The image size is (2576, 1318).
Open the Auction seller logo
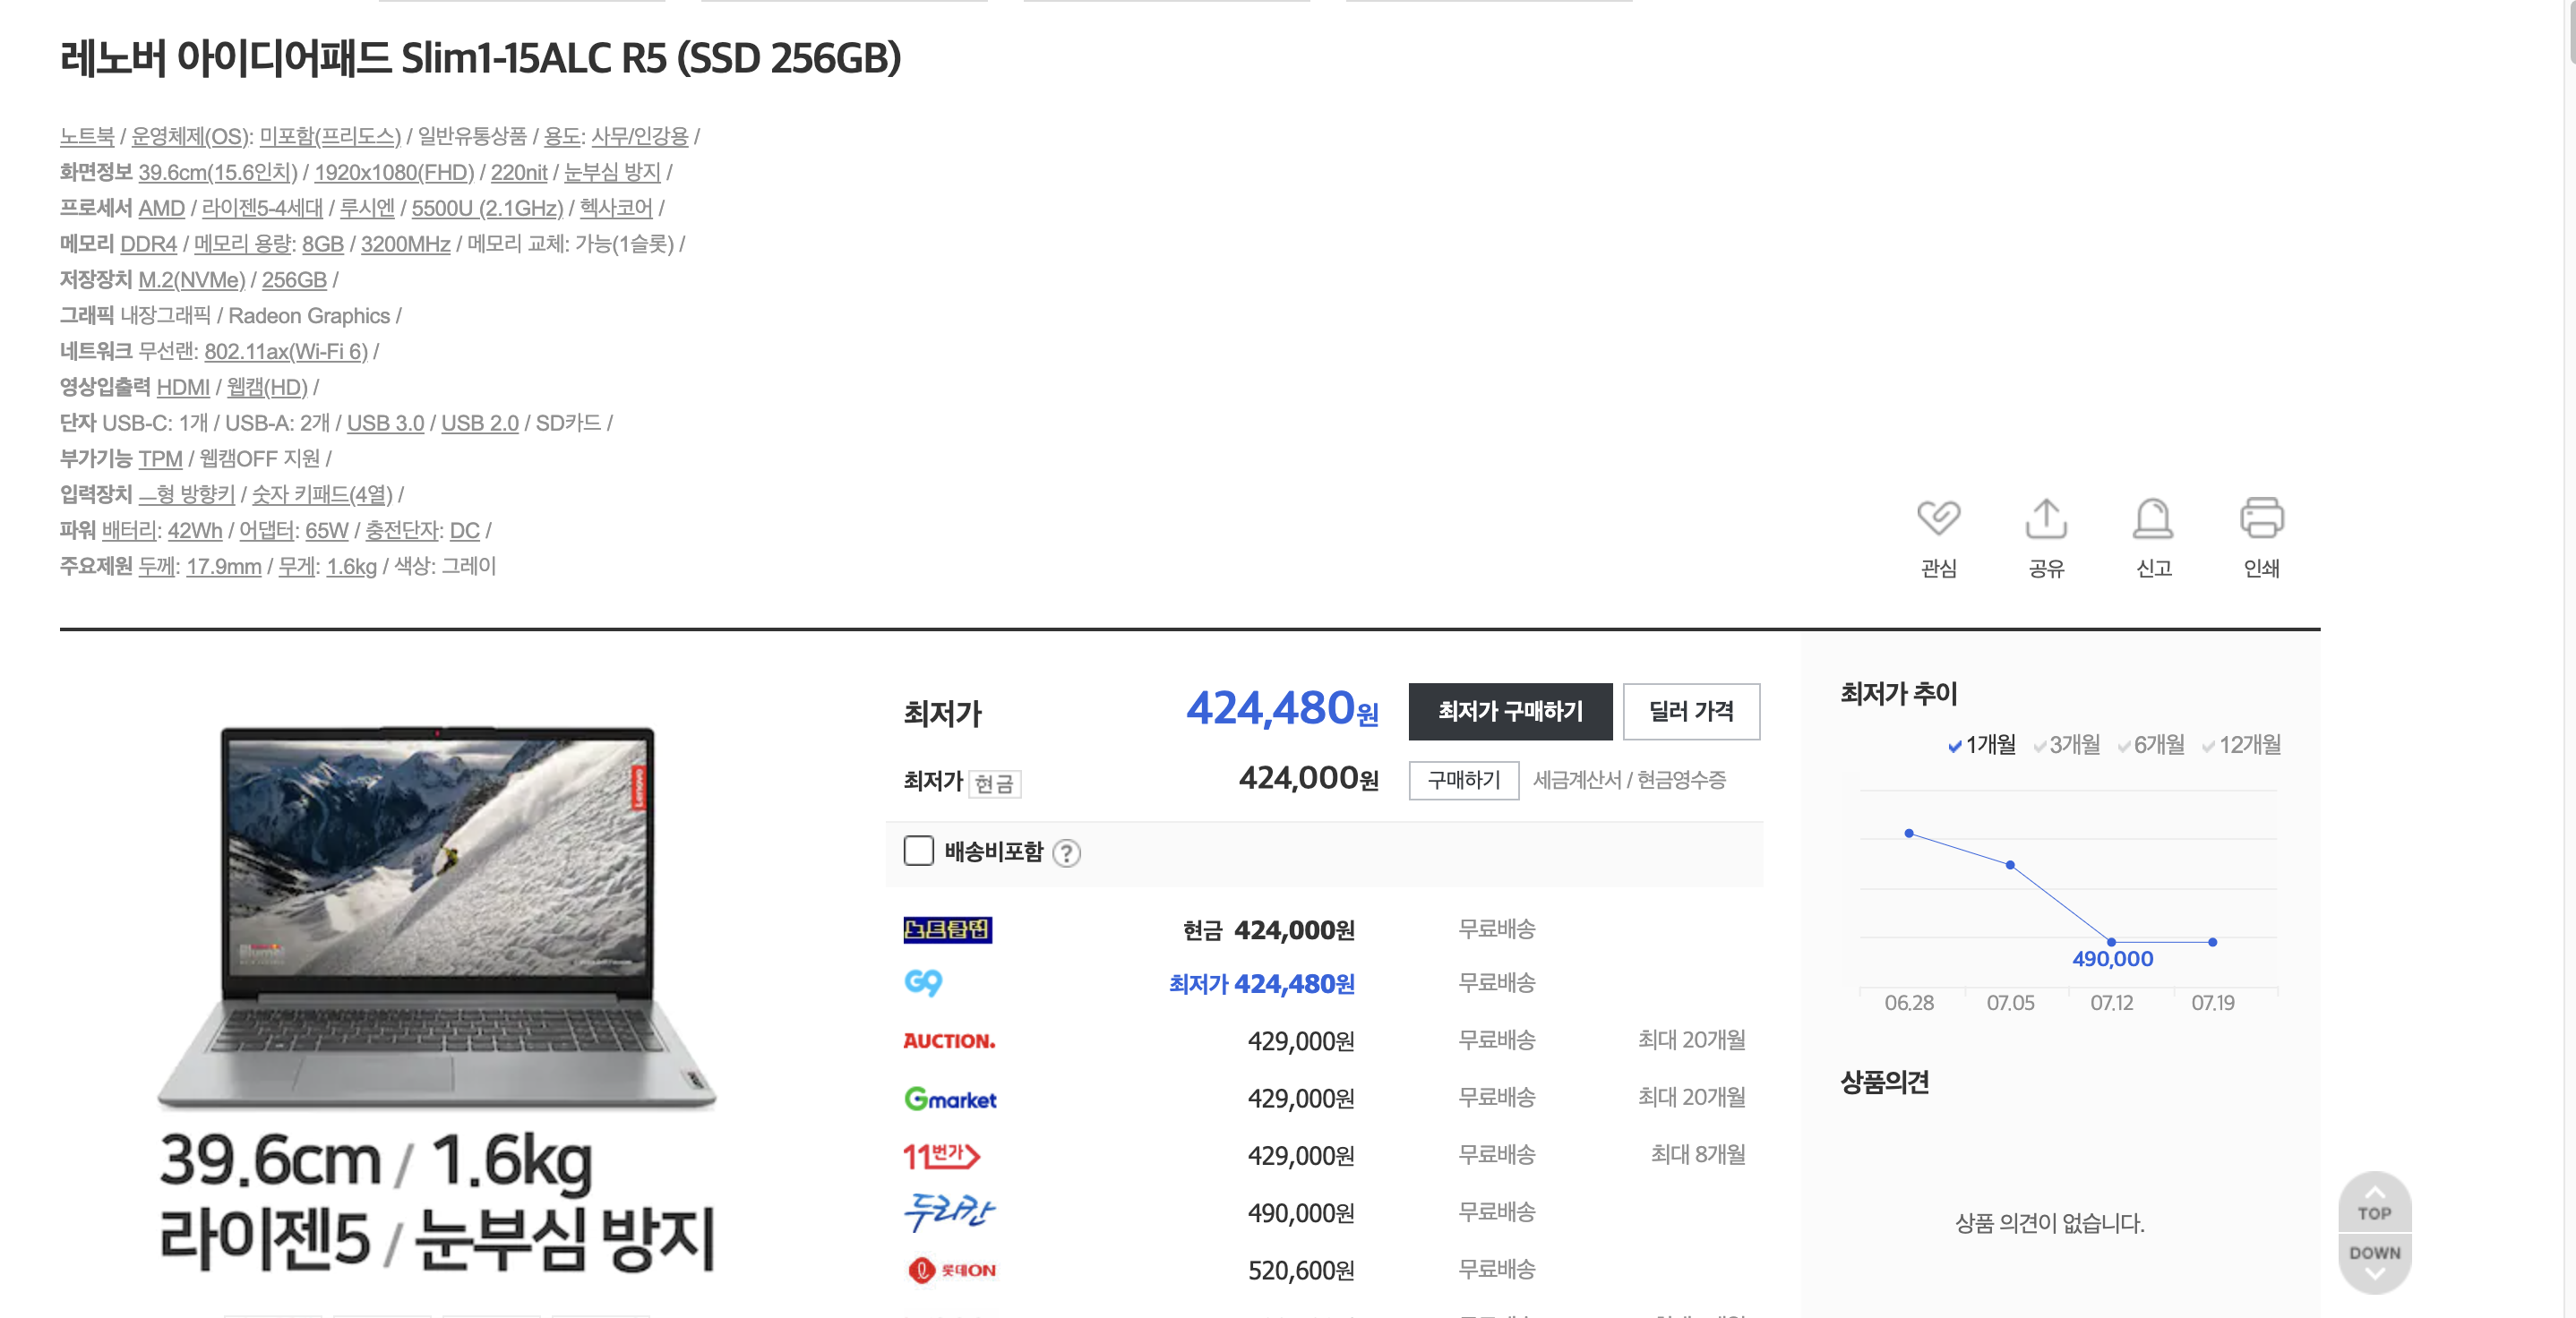[x=949, y=1041]
